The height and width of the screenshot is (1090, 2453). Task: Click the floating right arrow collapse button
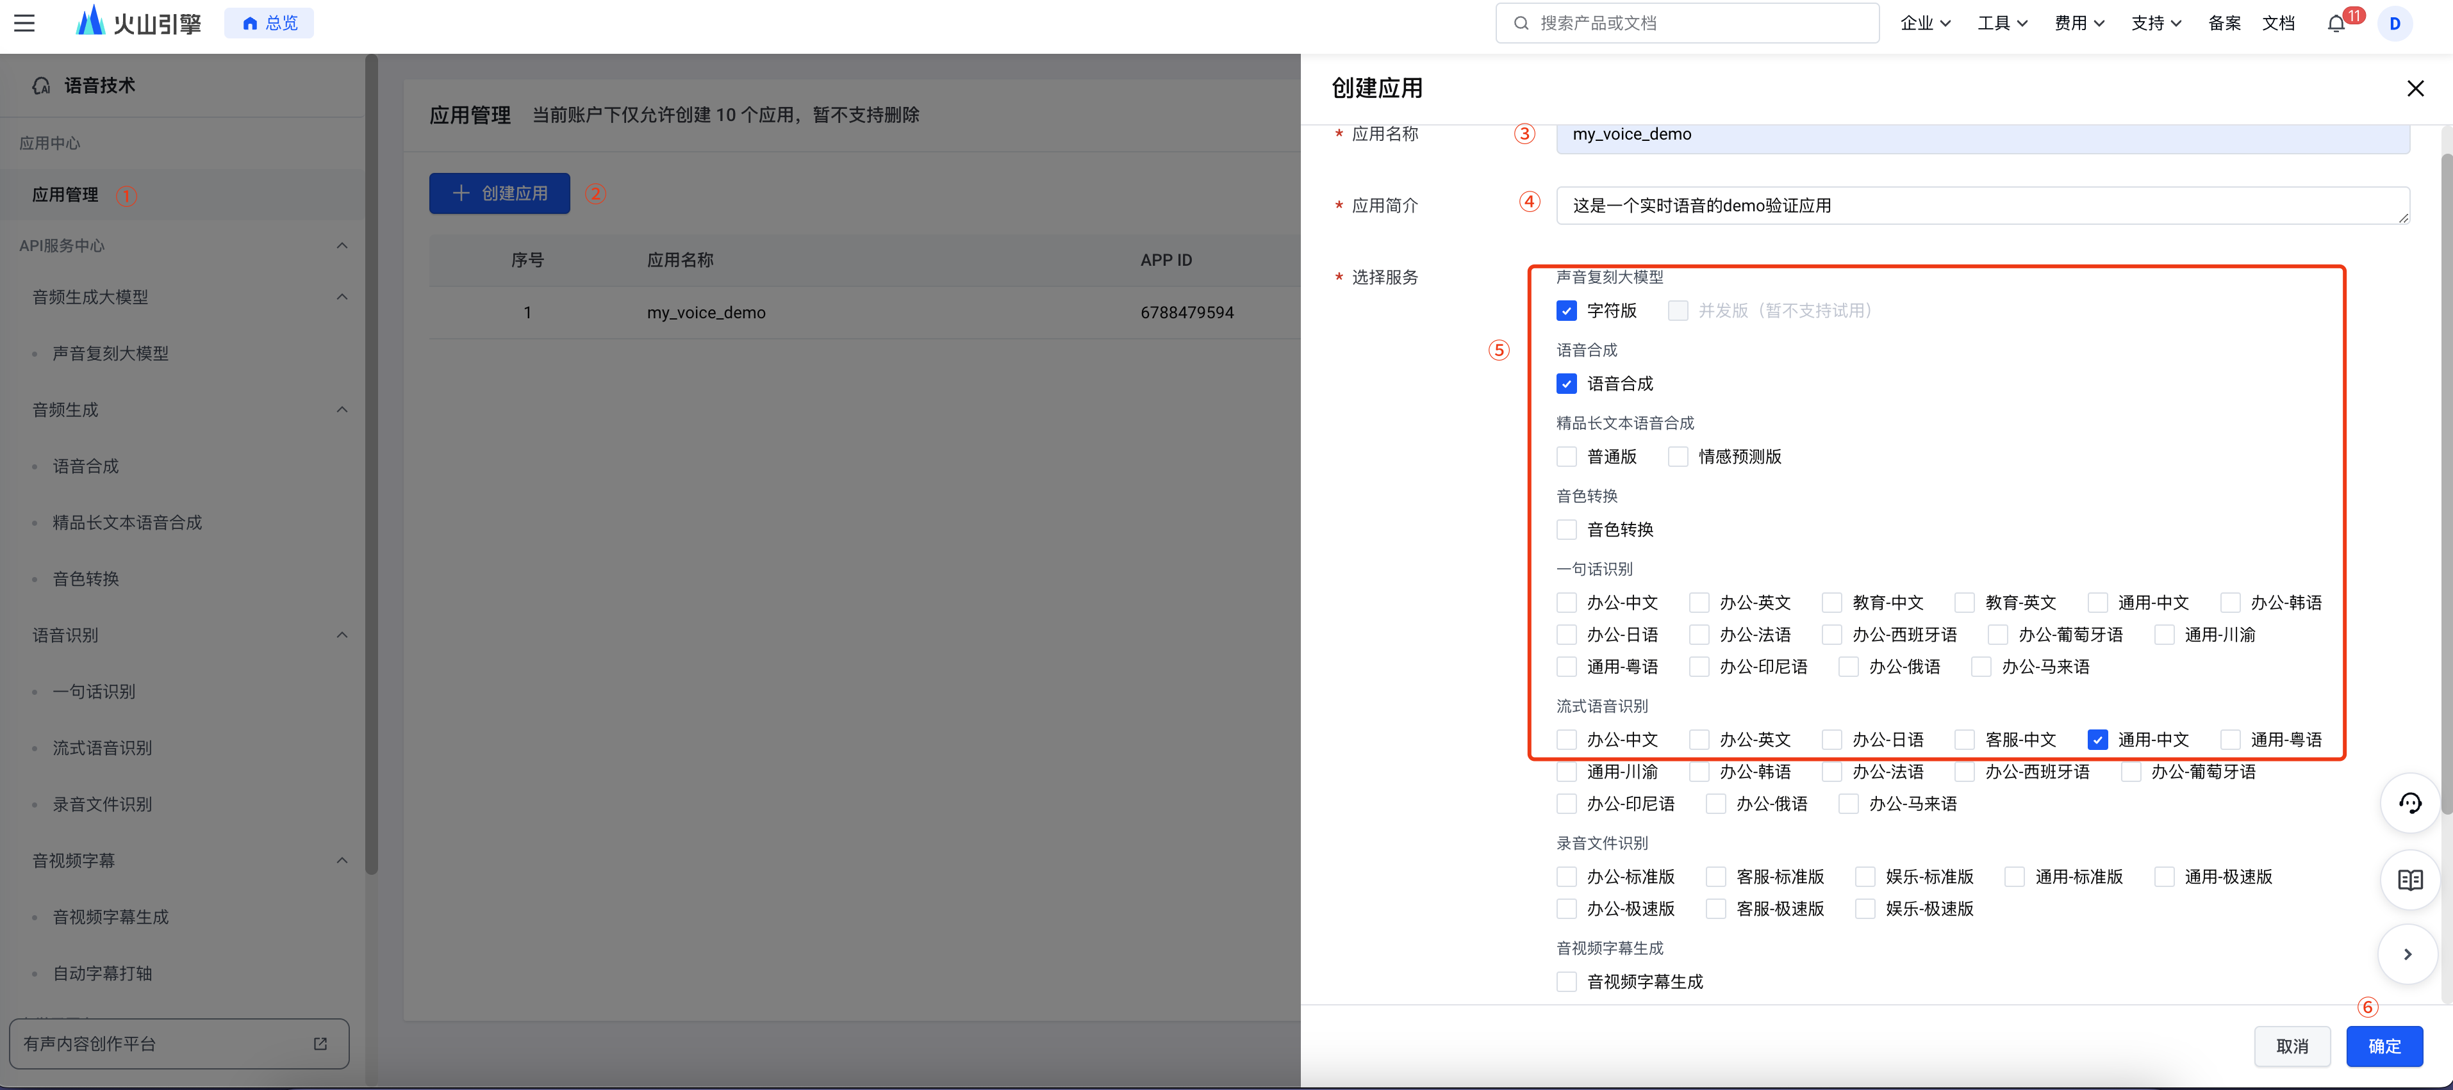(x=2408, y=954)
